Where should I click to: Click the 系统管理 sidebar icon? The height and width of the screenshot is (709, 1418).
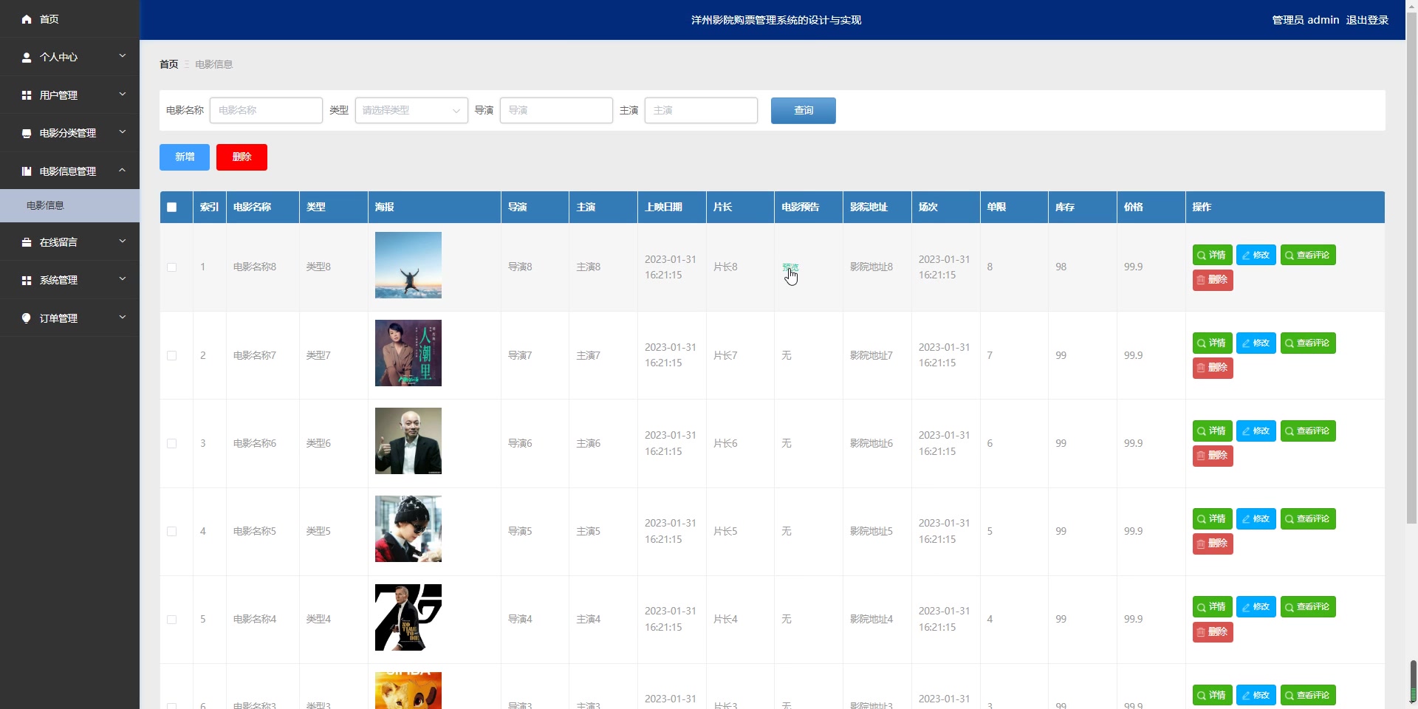(27, 280)
